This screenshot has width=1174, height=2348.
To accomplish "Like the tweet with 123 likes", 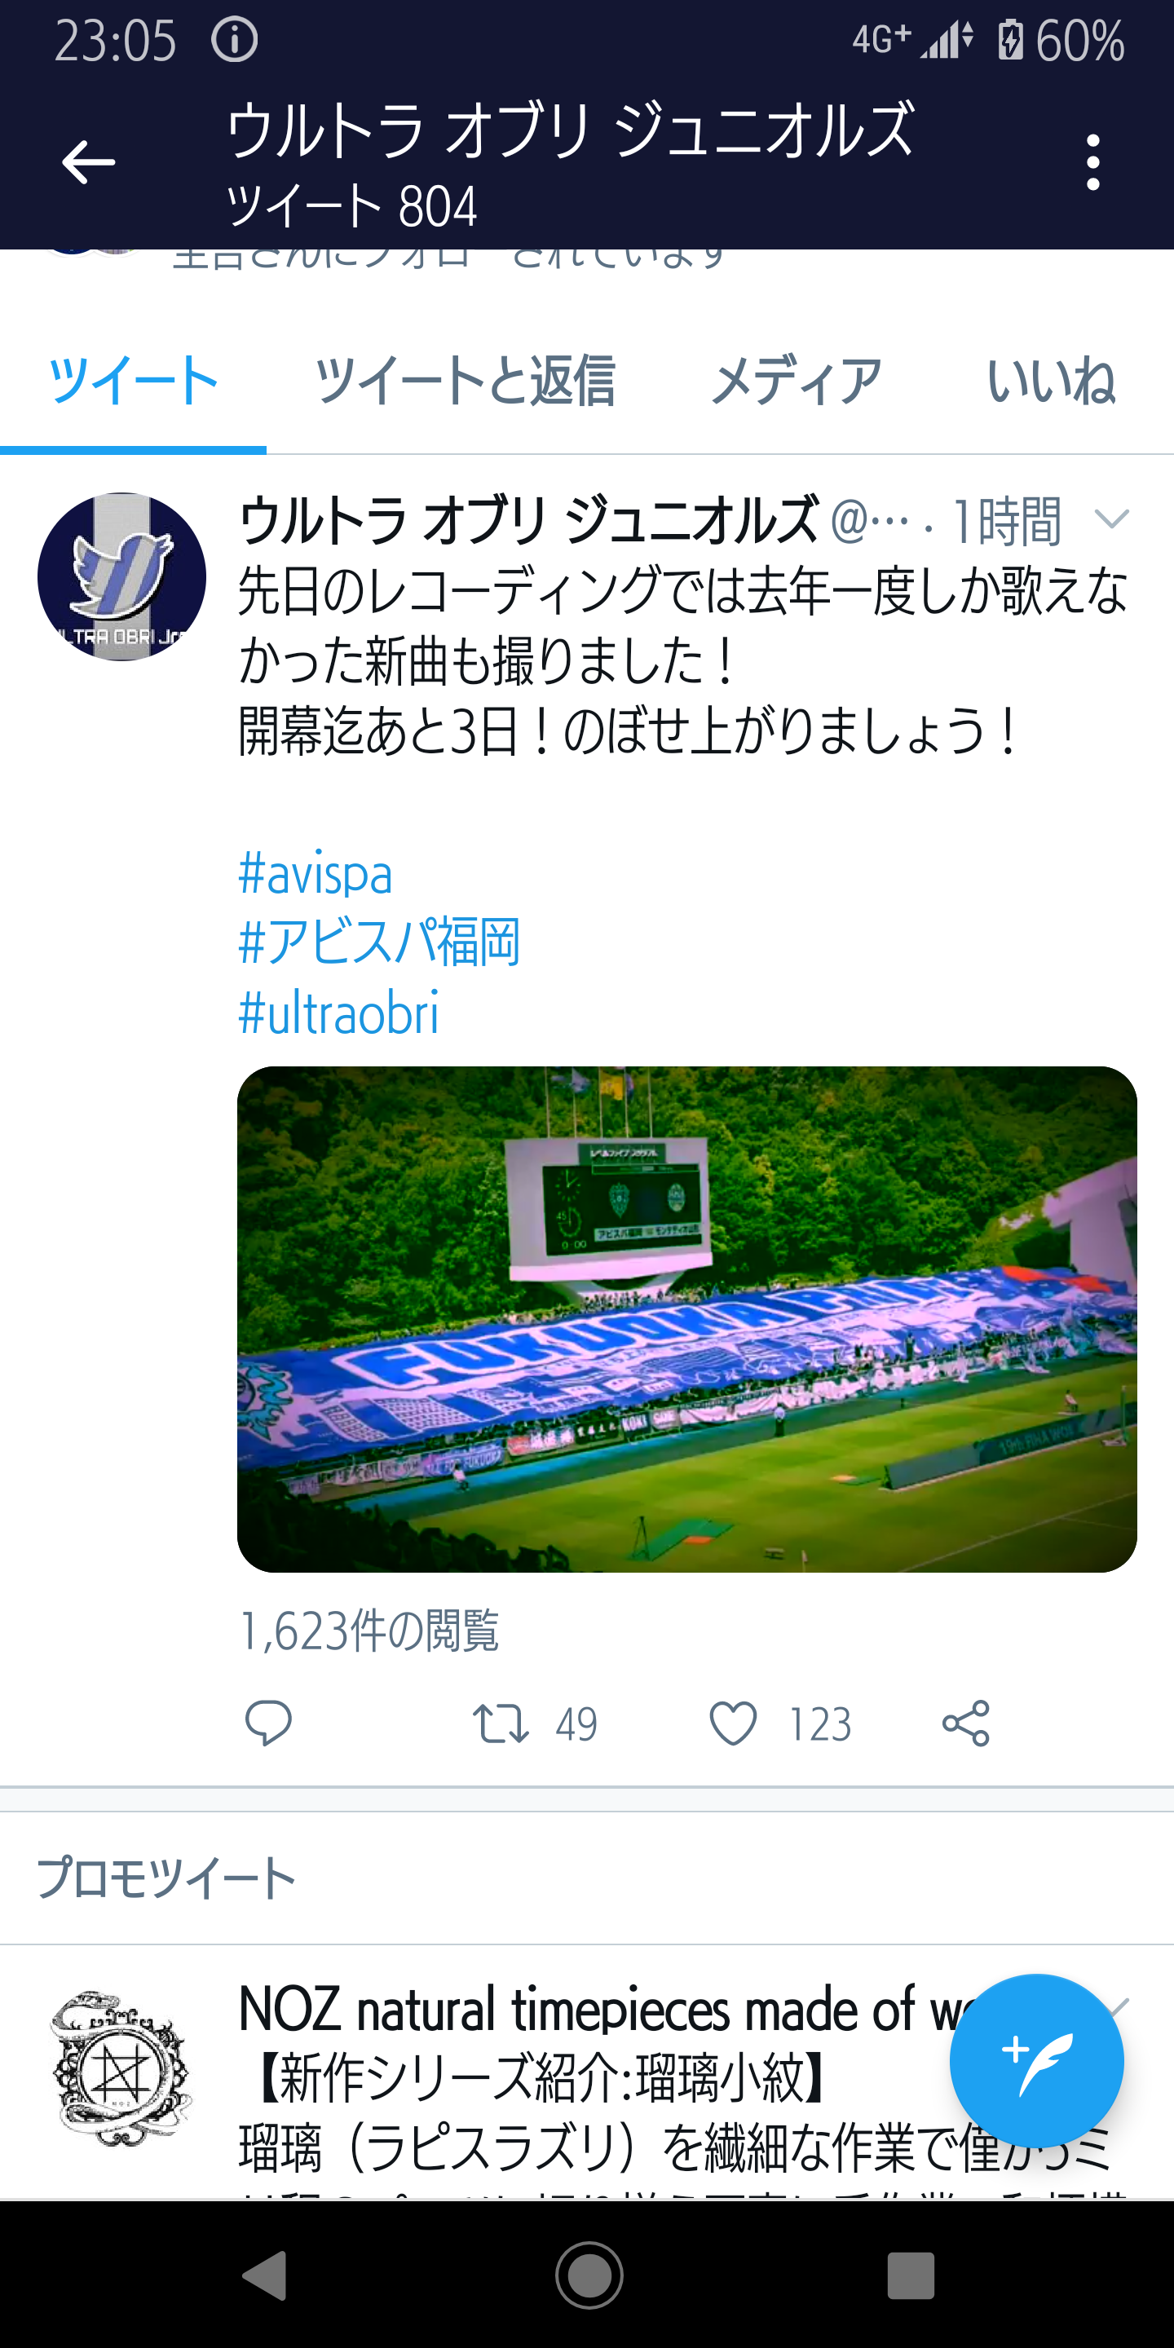I will click(x=733, y=1723).
